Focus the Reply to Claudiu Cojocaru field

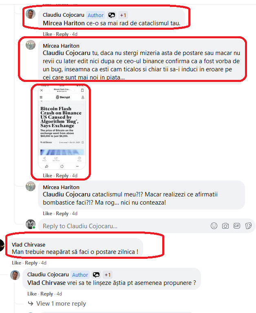coord(124,226)
